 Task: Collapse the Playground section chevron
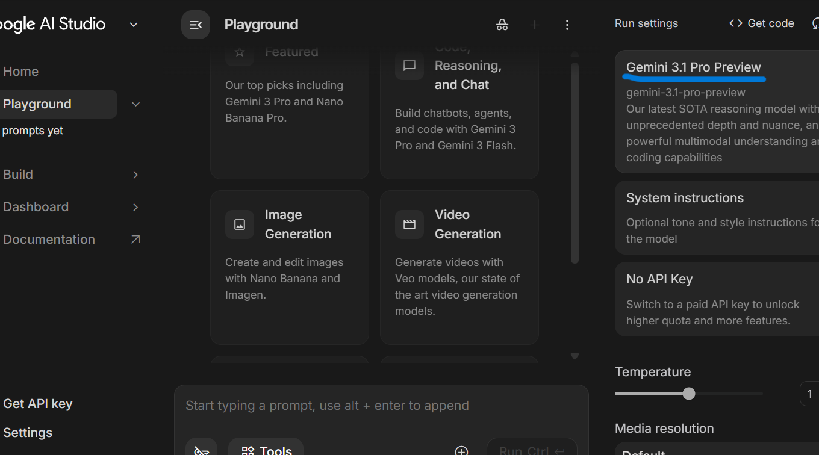(x=135, y=104)
